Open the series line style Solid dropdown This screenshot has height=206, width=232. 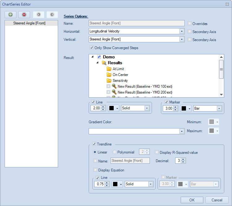(x=147, y=108)
